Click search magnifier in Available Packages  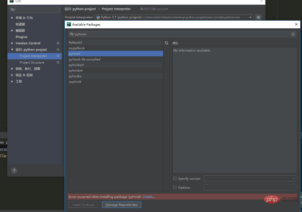pos(72,34)
